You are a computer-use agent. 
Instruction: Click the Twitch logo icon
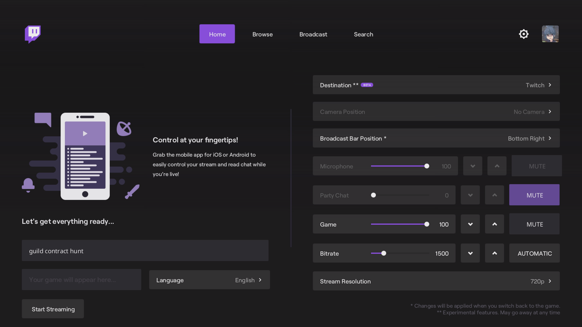click(x=33, y=34)
